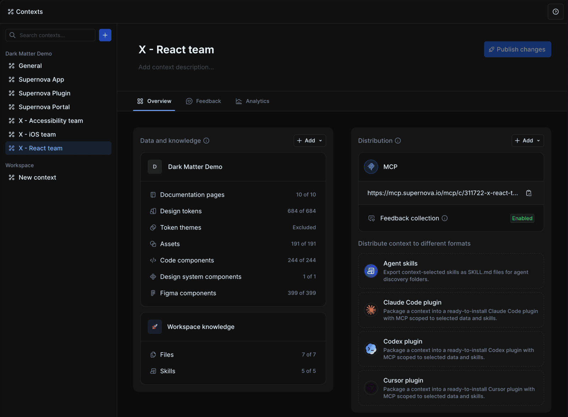Click the Files icon in Workspace knowledge
568x417 pixels.
[x=153, y=355]
